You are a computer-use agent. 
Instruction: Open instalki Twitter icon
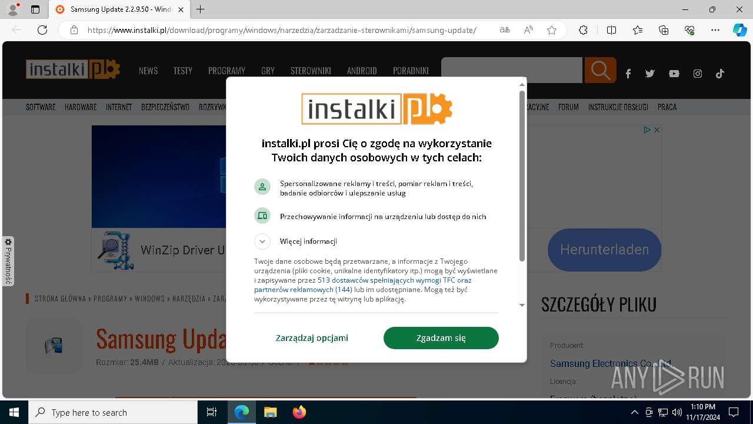point(650,74)
